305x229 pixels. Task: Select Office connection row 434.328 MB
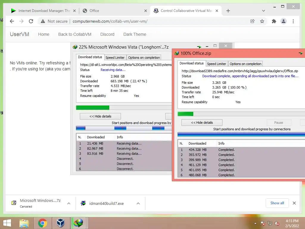click(241, 150)
